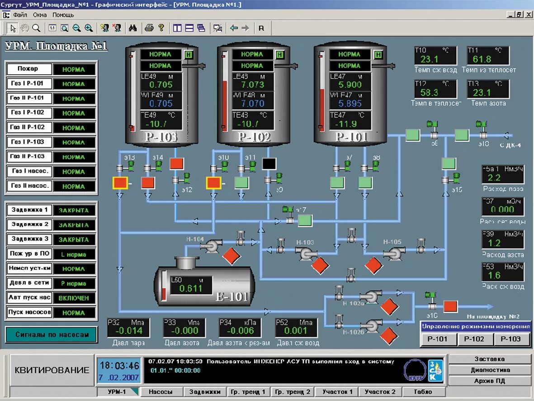
Task: Go to the Участок 1 tab
Action: point(337,392)
